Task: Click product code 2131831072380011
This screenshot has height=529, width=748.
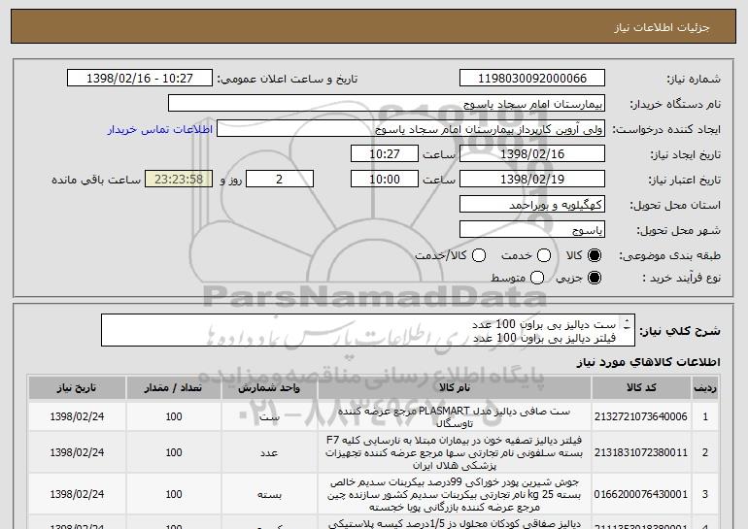Action: point(641,452)
